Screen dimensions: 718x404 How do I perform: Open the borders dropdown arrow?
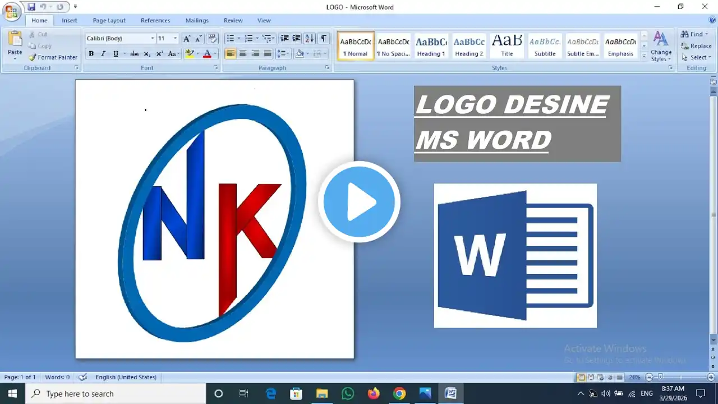click(326, 54)
